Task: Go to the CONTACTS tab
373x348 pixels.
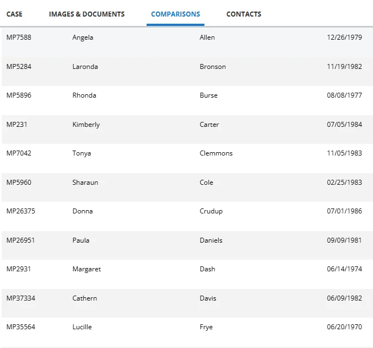Action: pos(244,14)
